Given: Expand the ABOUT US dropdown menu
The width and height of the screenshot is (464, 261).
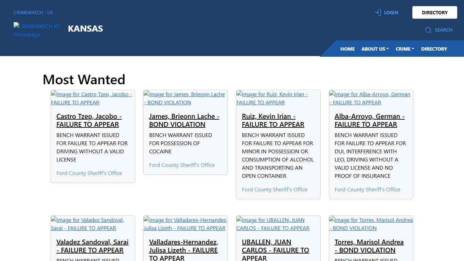Looking at the screenshot, I should coord(375,49).
